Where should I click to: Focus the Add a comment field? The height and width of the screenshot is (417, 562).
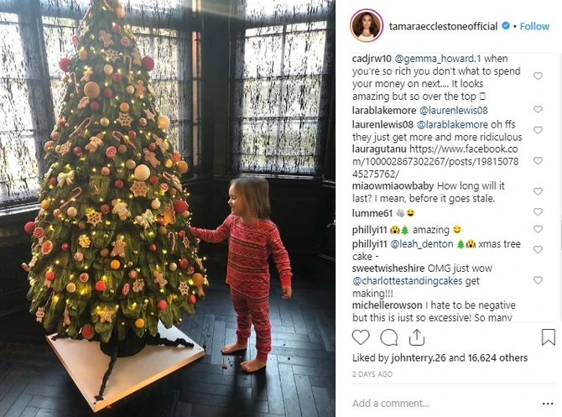click(445, 404)
